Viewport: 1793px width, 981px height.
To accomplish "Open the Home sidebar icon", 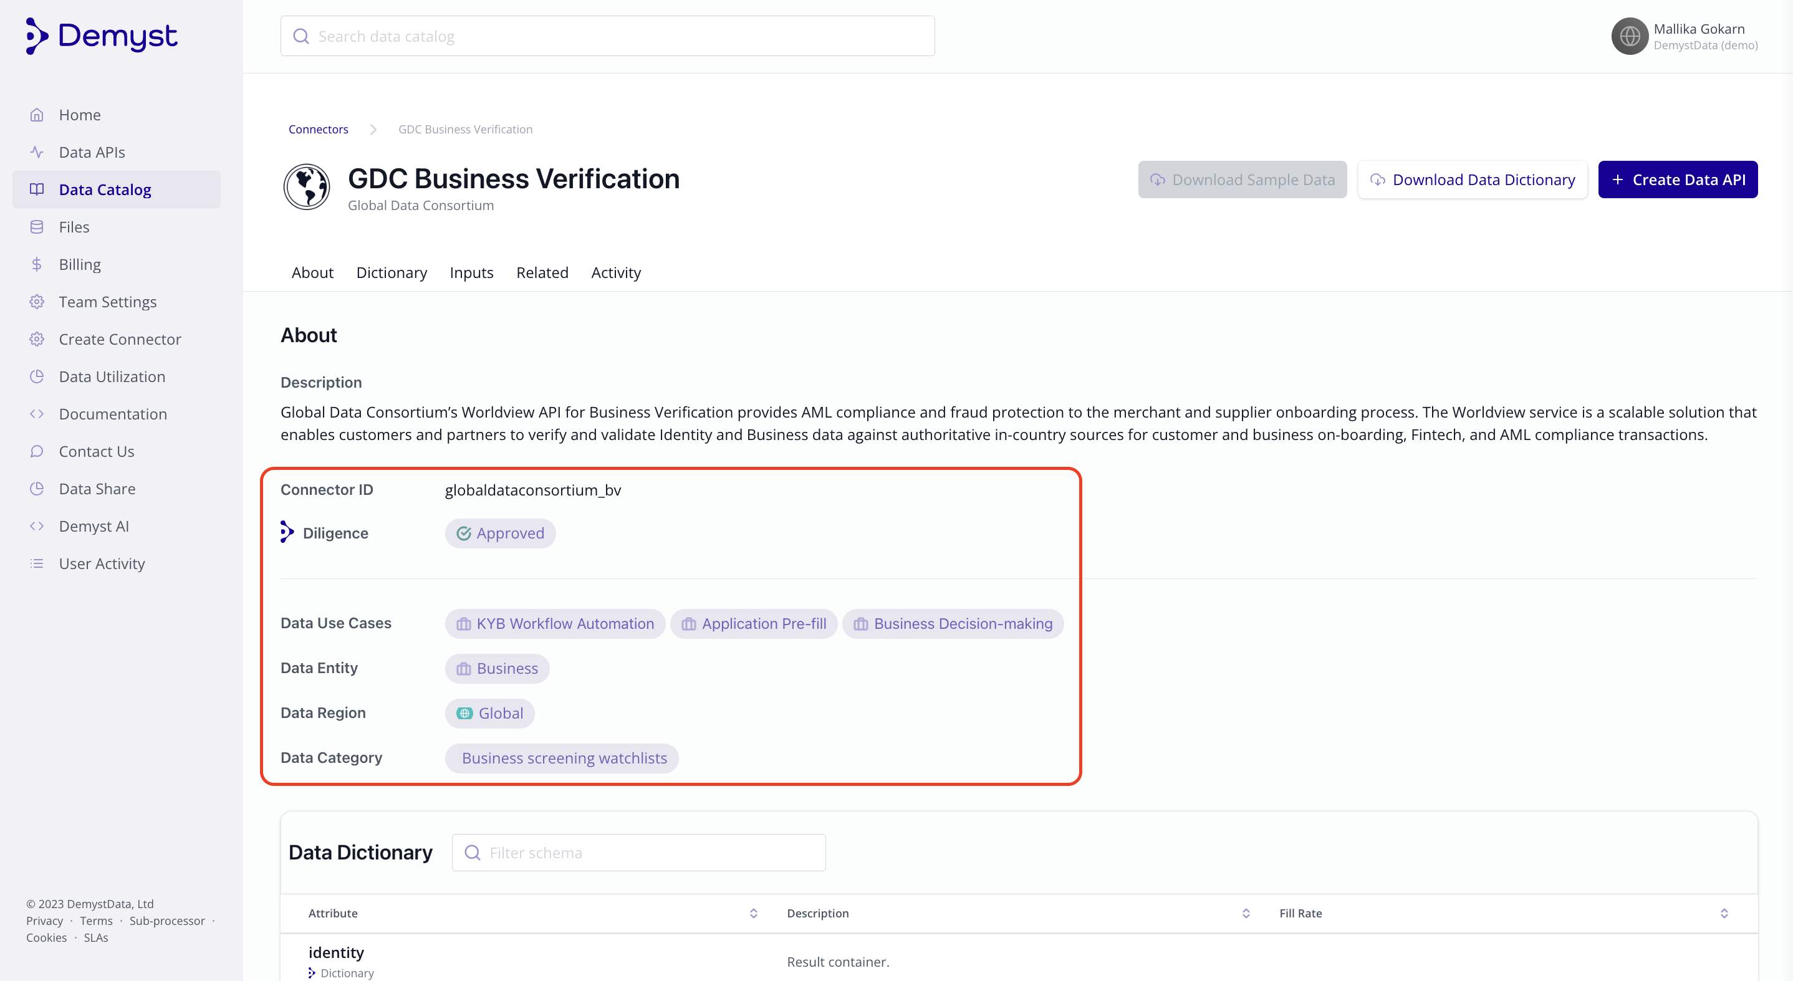I will [x=37, y=115].
